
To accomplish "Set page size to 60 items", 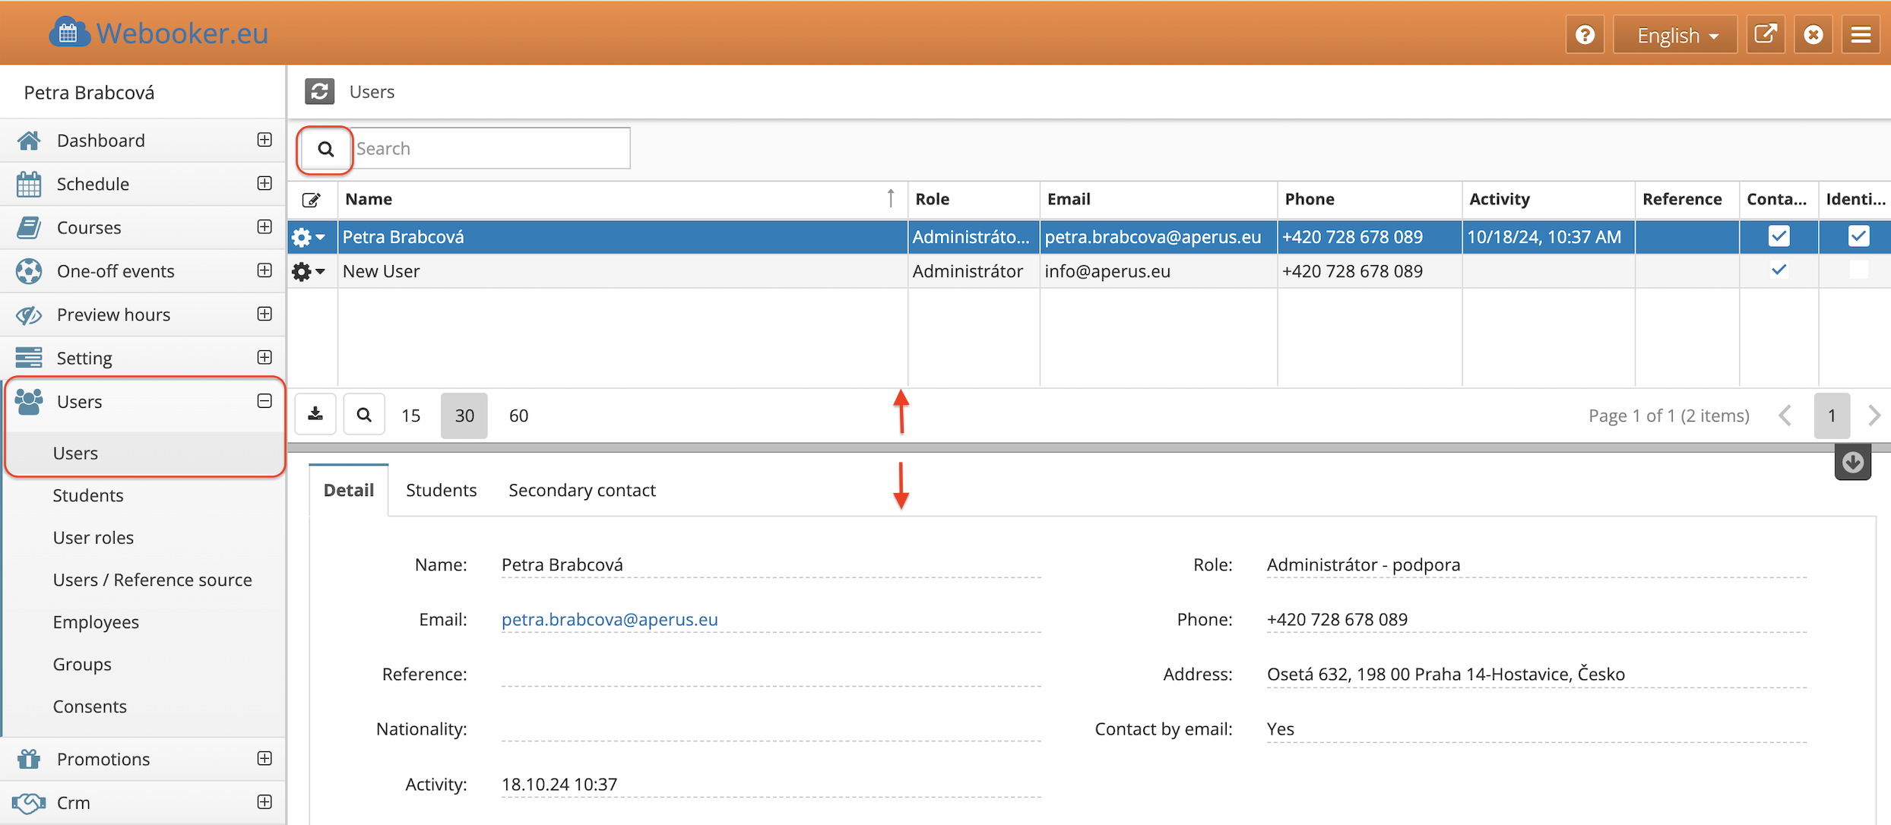I will pos(518,416).
